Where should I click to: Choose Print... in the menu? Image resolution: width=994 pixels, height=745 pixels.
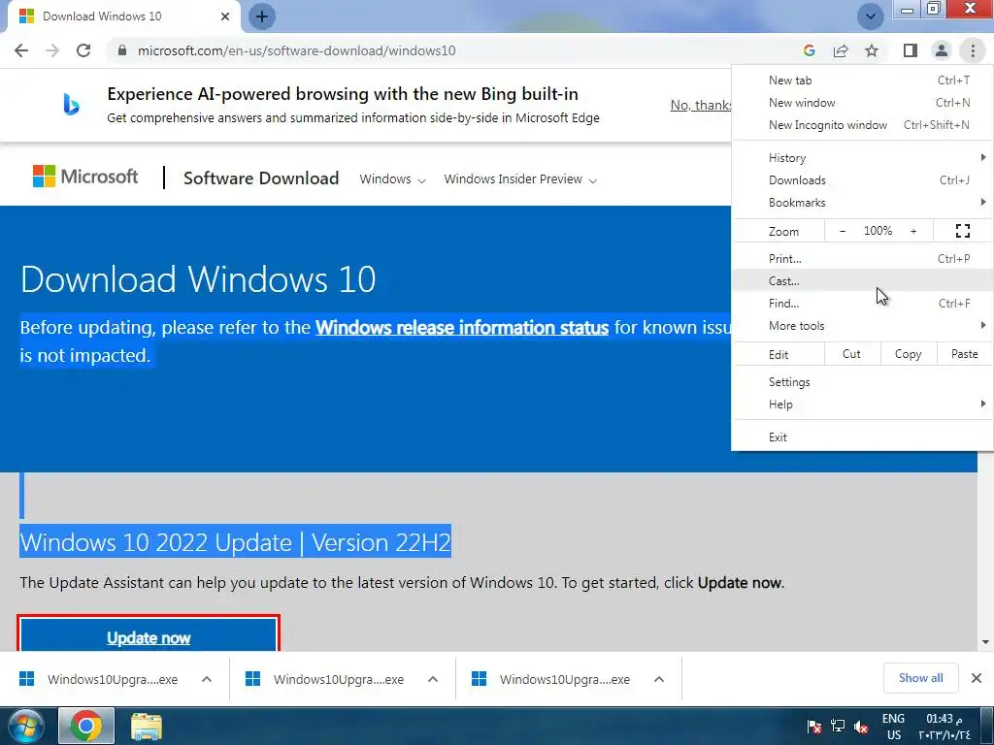[863, 258]
